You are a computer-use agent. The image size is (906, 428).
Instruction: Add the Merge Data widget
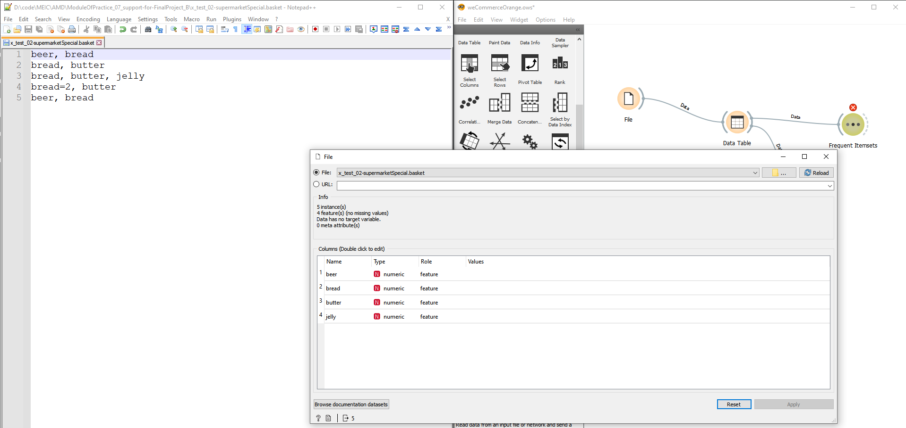click(x=500, y=109)
